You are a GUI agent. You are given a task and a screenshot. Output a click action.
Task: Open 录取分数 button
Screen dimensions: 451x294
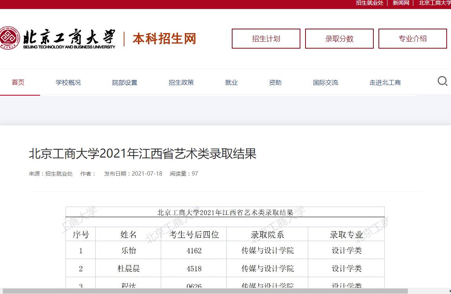(339, 38)
